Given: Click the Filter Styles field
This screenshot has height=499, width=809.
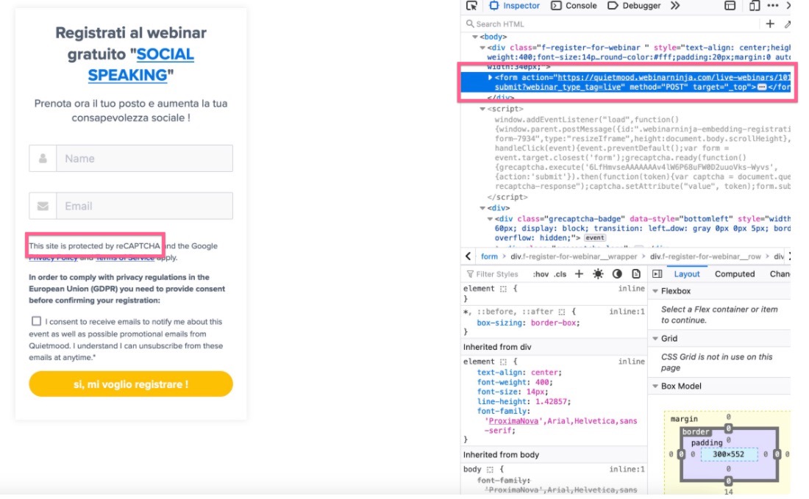Looking at the screenshot, I should pos(497,274).
